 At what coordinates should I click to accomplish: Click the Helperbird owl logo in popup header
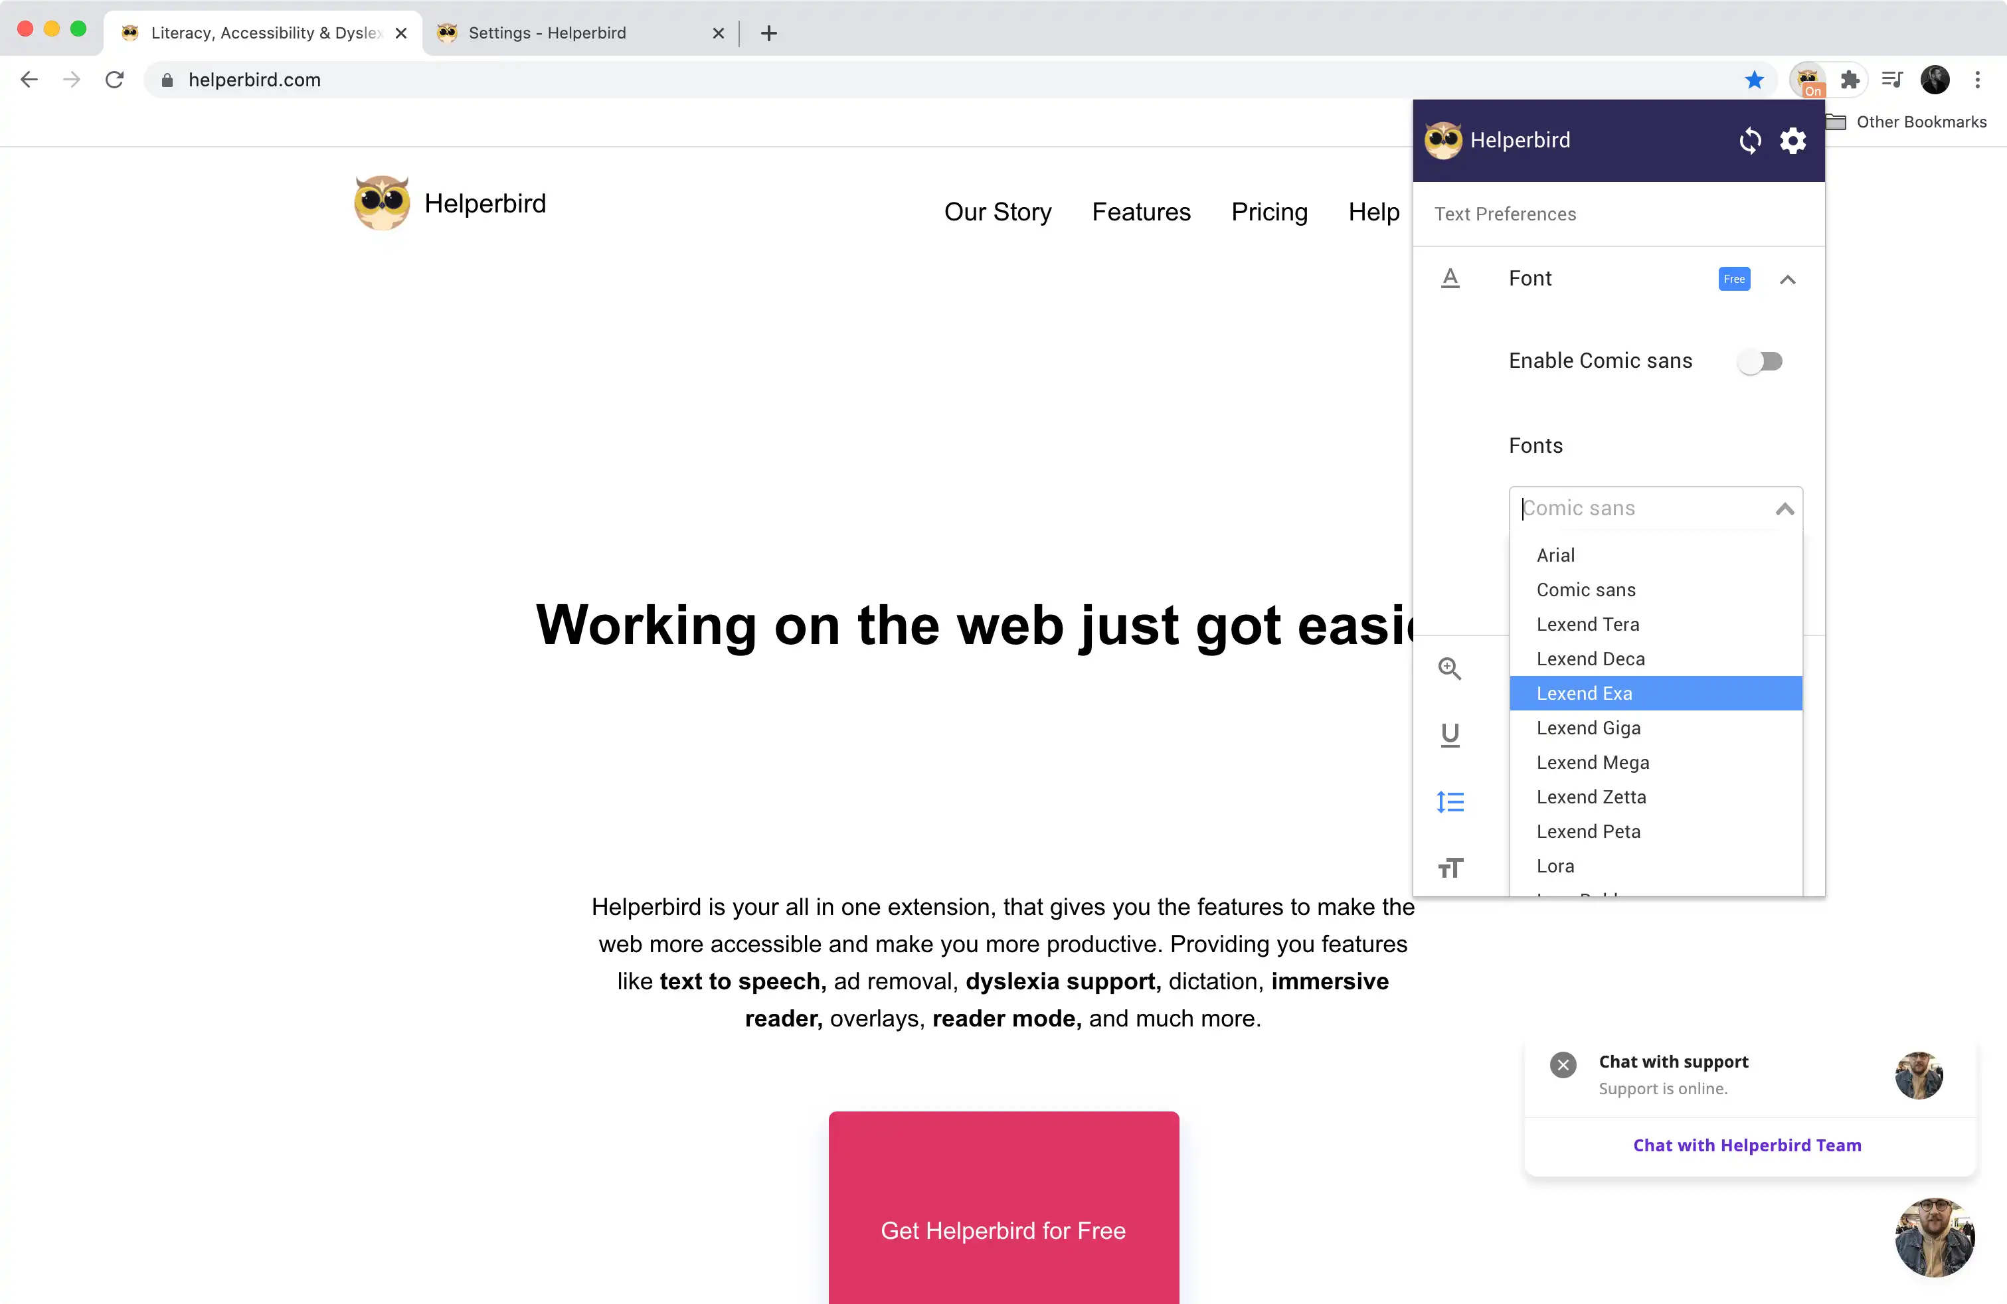click(x=1443, y=141)
